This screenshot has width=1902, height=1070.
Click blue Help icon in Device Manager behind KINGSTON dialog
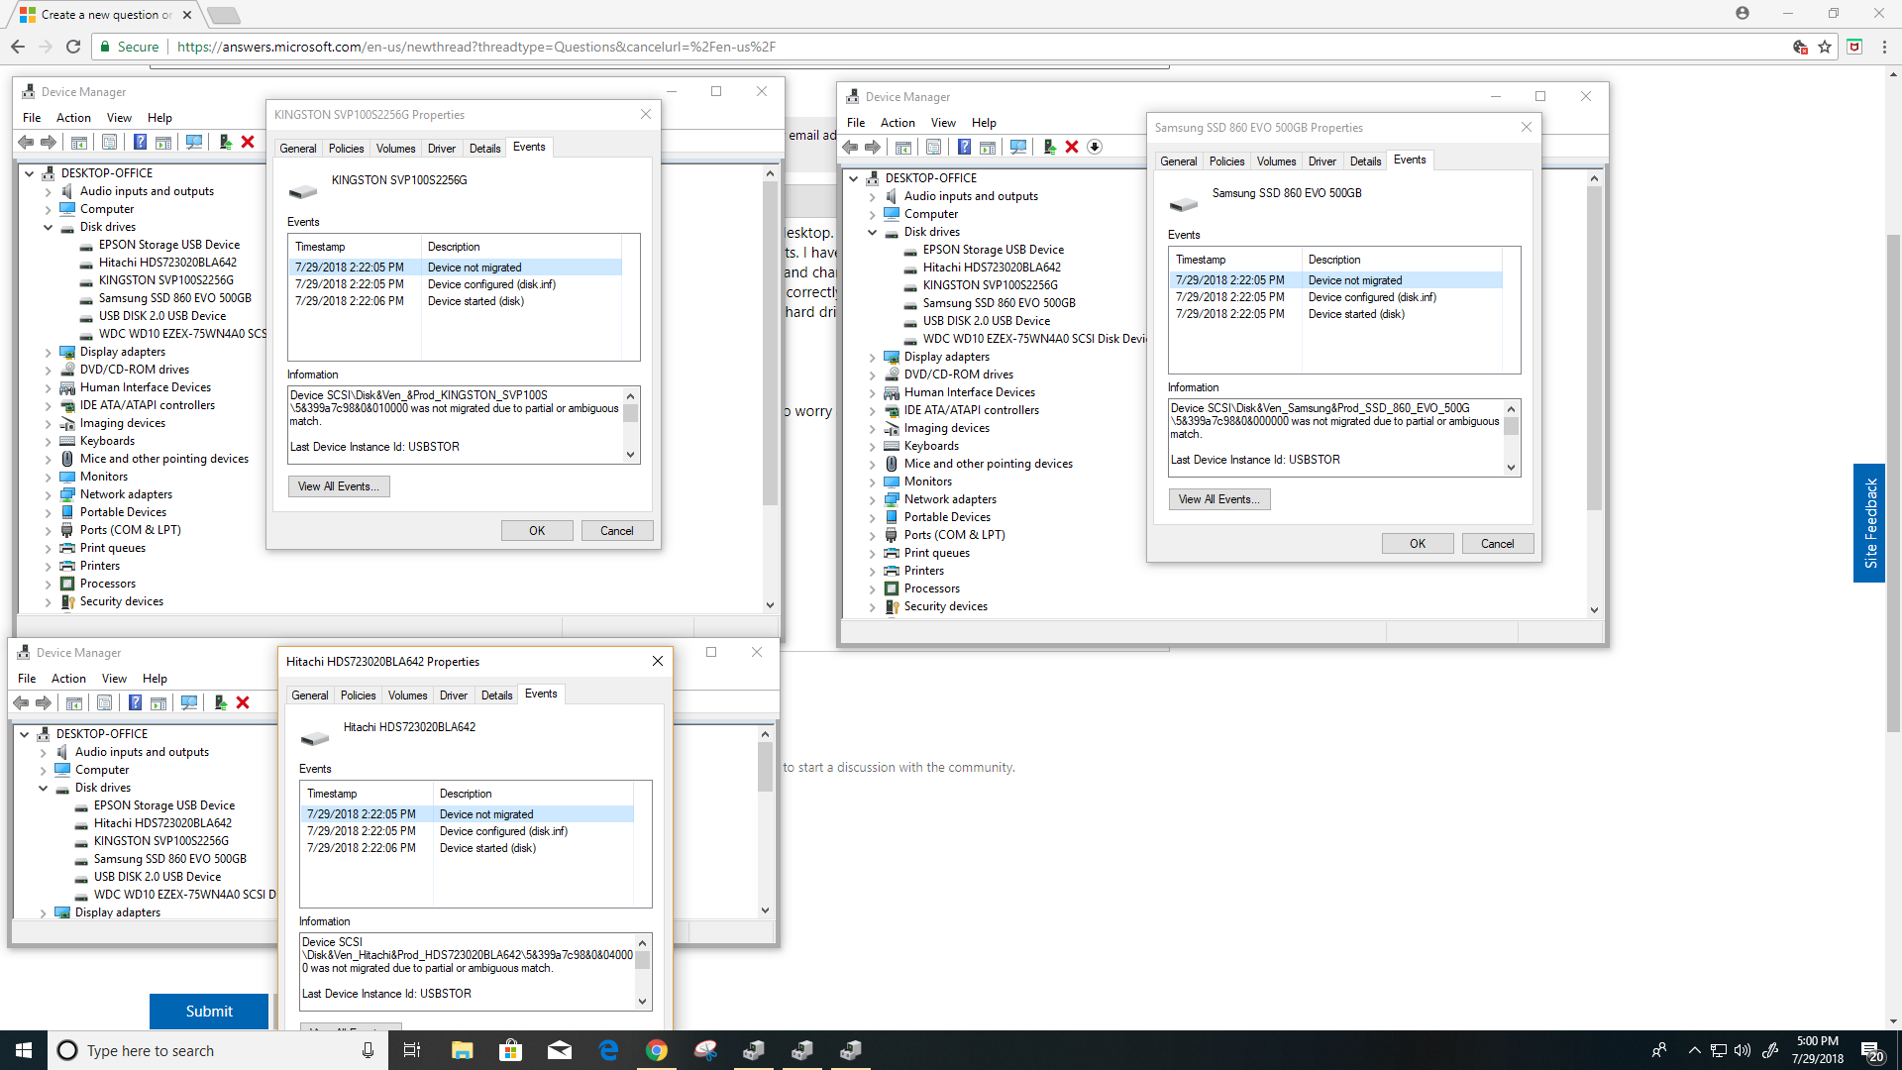(x=140, y=143)
